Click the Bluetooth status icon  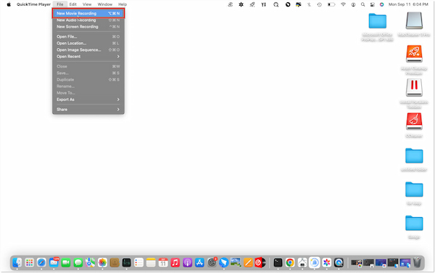[x=309, y=4]
